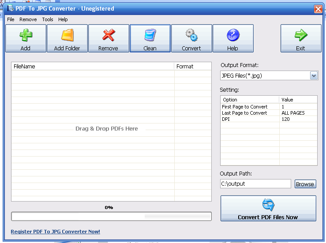Click the 120 DPI value cell

coord(285,119)
